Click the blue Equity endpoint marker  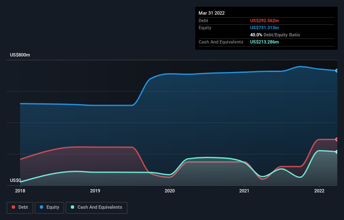pyautogui.click(x=337, y=71)
